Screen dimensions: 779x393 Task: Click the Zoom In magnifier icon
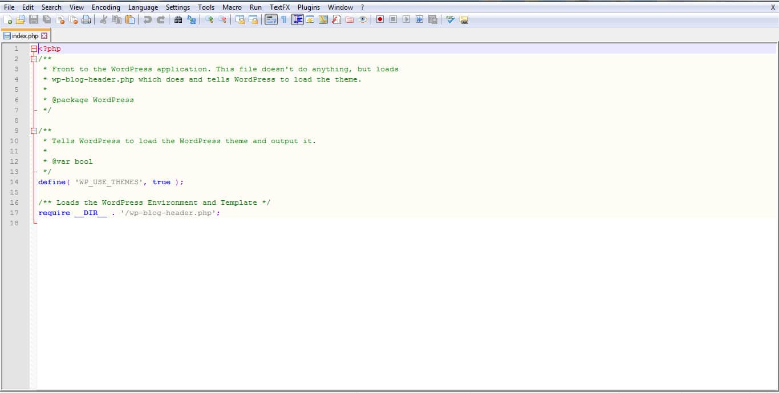[x=209, y=20]
